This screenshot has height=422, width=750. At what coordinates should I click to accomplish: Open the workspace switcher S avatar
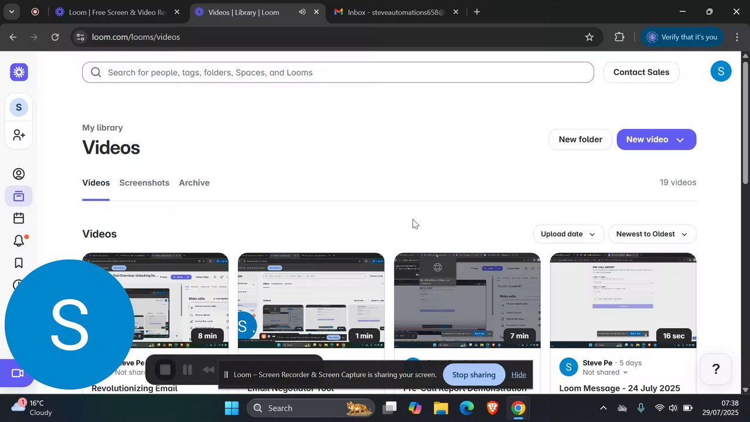pos(19,107)
